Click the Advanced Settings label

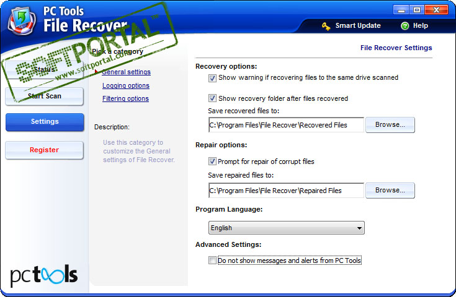[x=228, y=245]
